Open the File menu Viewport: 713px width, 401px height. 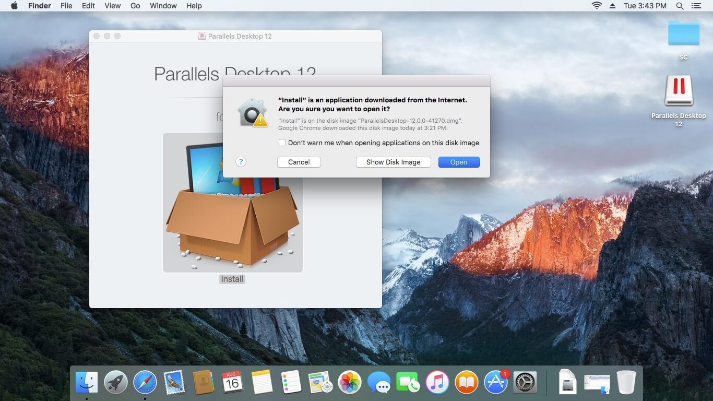(x=66, y=6)
